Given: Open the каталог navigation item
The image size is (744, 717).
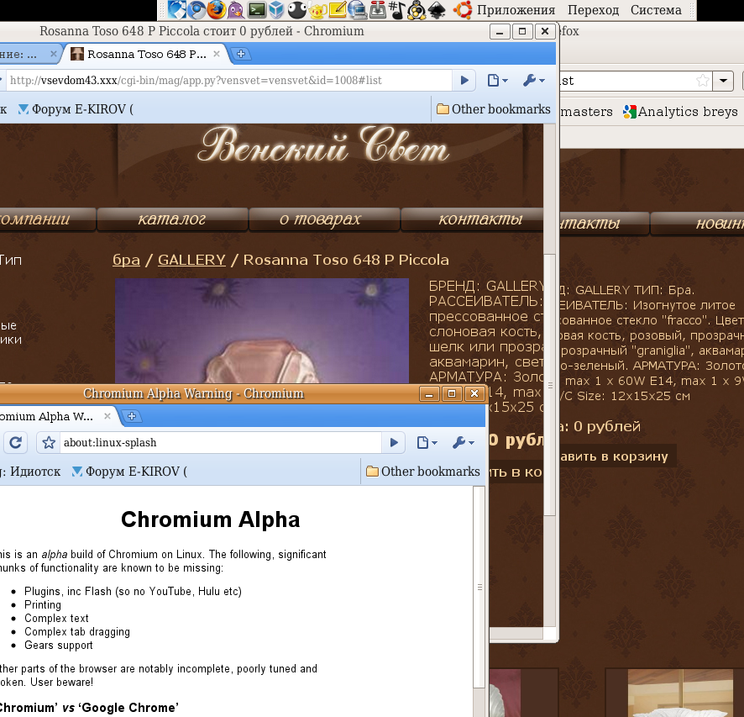Looking at the screenshot, I should pyautogui.click(x=172, y=220).
